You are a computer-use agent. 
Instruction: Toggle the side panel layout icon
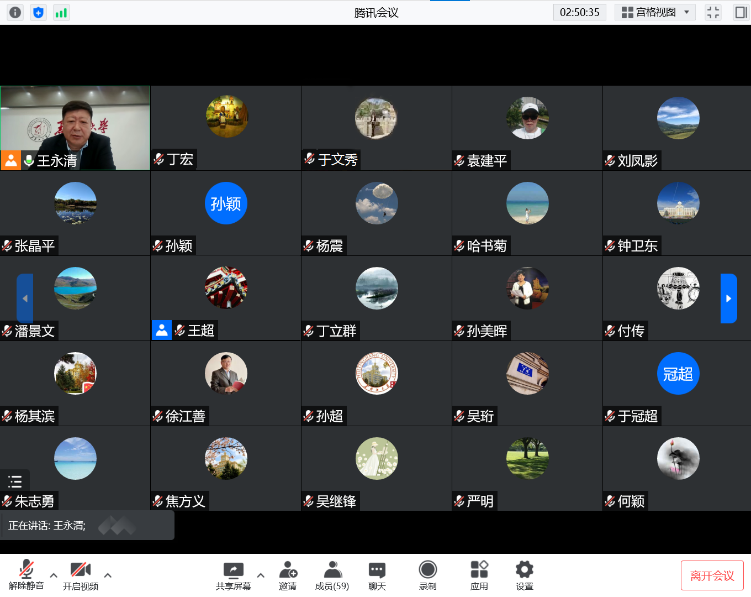(x=741, y=12)
